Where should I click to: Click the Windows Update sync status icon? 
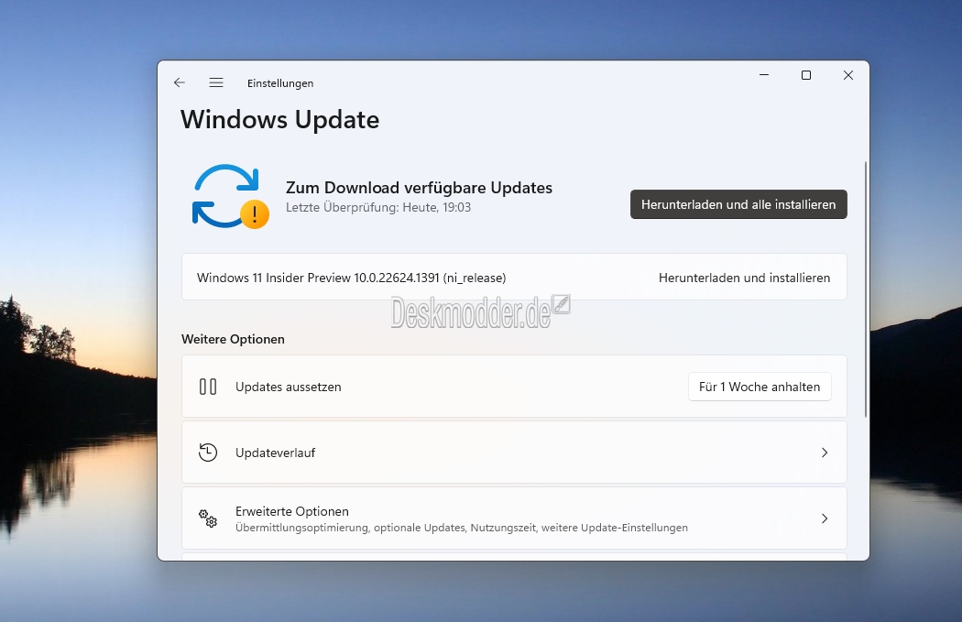coord(230,196)
